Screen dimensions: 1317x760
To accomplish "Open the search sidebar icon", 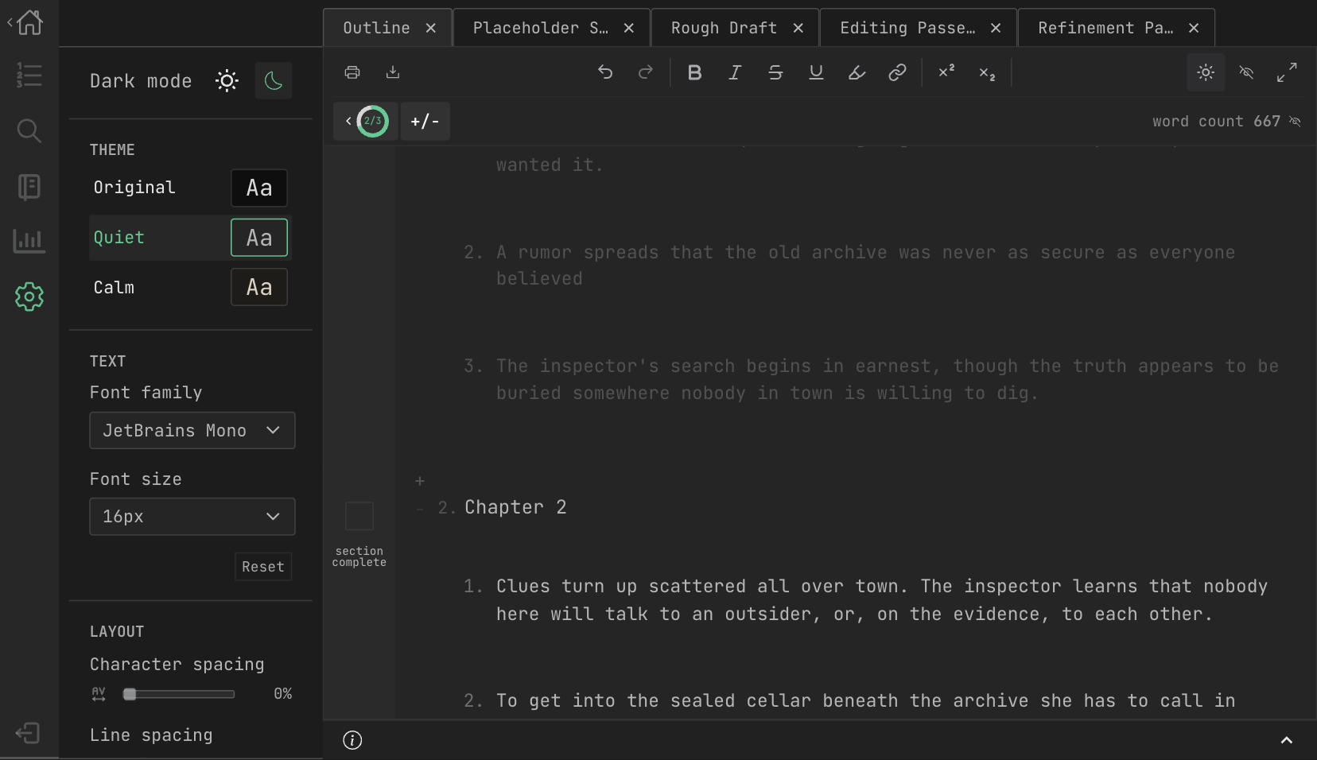I will point(29,130).
